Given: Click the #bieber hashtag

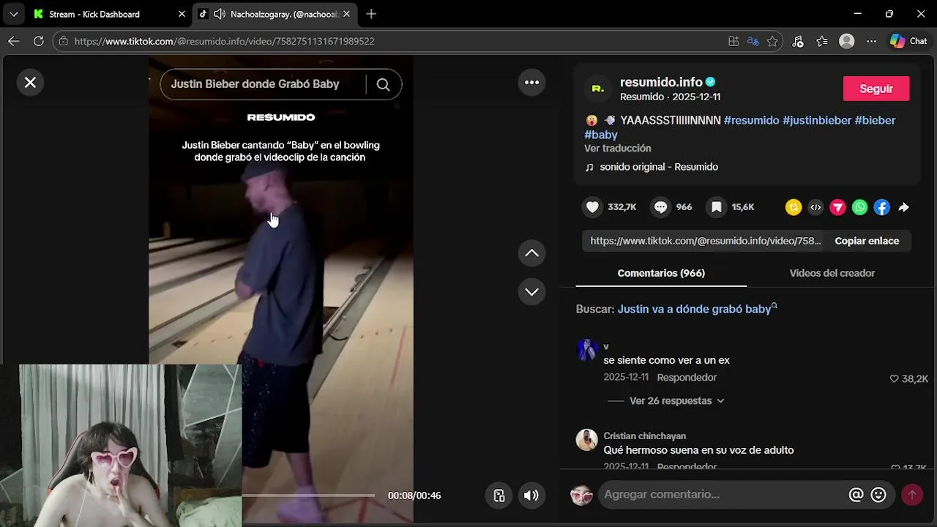Looking at the screenshot, I should coord(875,120).
